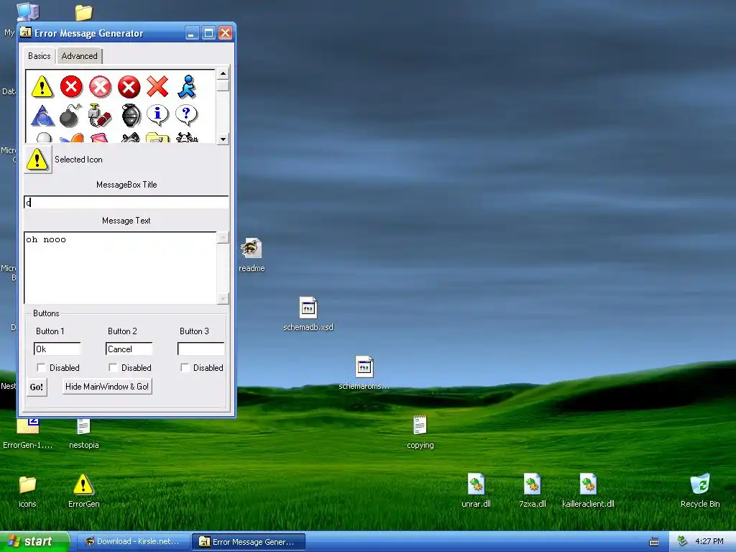Pick the black round bomb icon
Viewport: 736px width, 552px height.
[71, 116]
